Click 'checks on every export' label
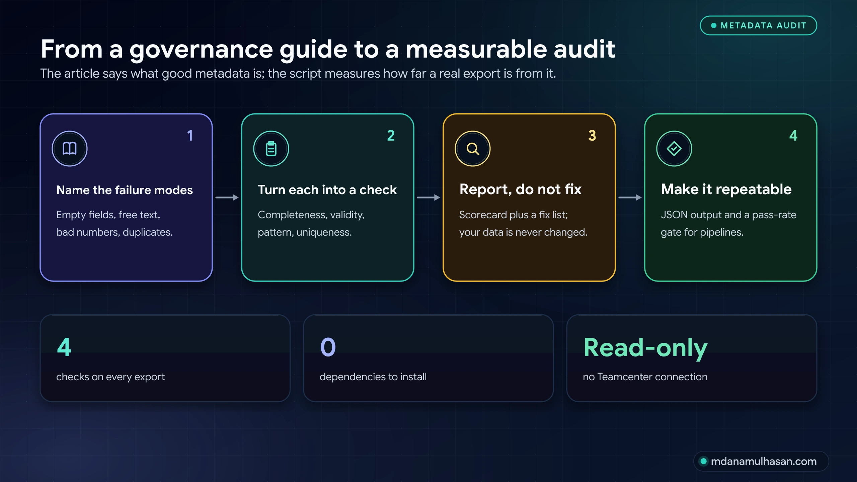857x482 pixels. 110,377
